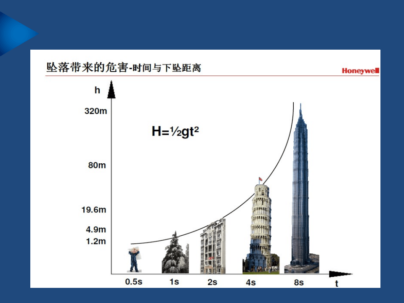Click the 19.6m axis label
The image size is (404, 303).
coord(94,210)
